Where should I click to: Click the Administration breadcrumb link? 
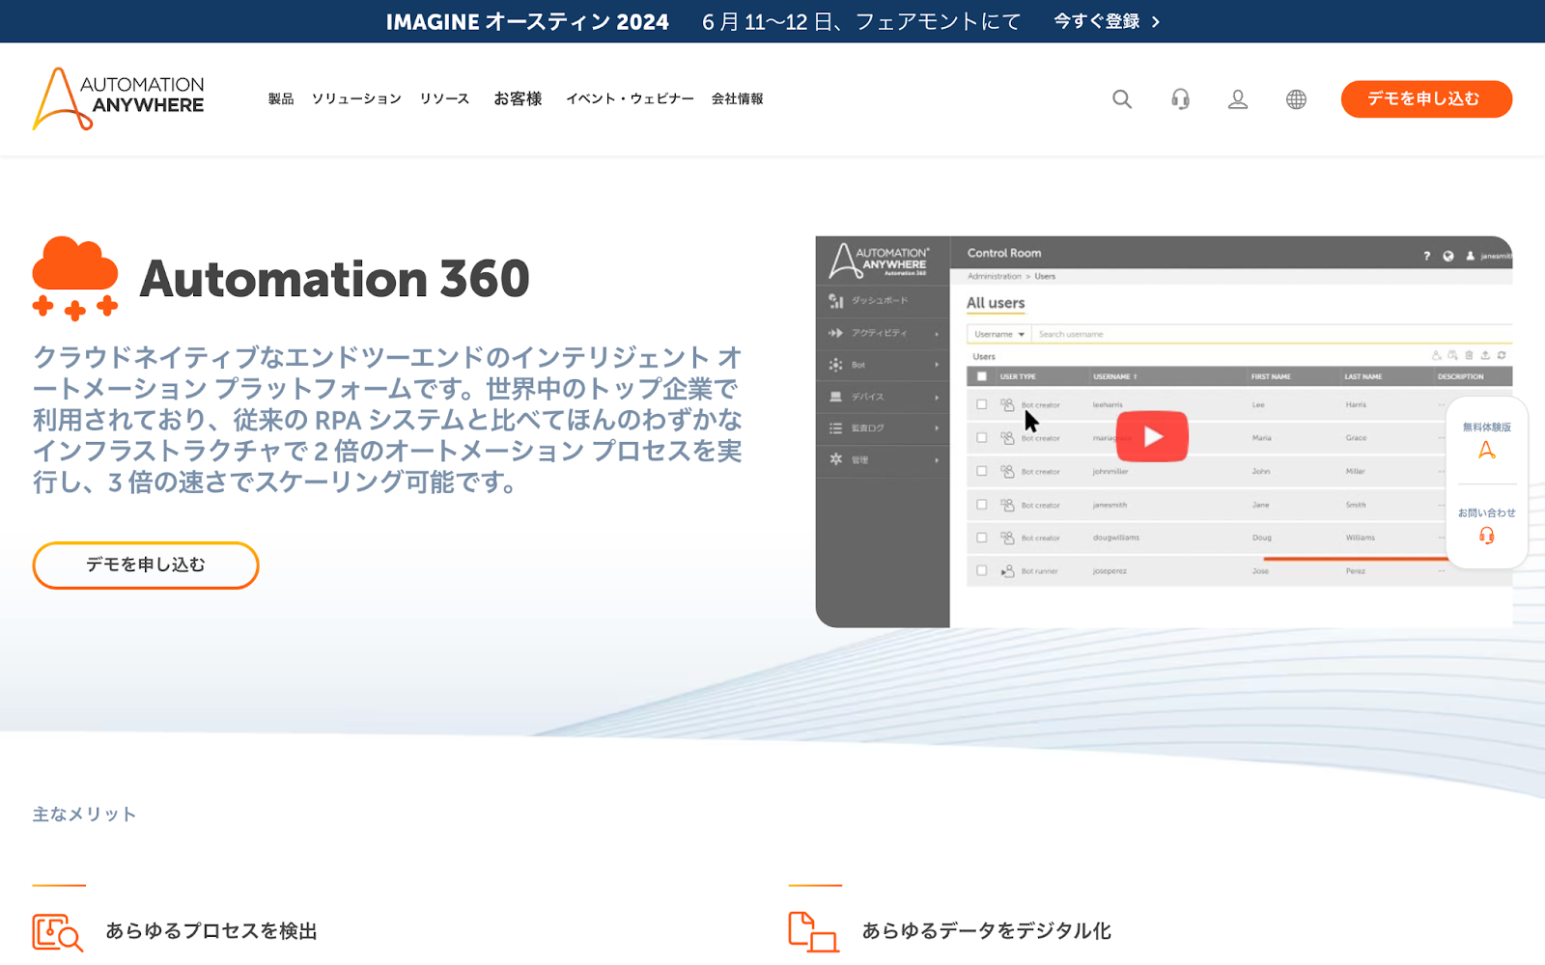[x=994, y=277]
